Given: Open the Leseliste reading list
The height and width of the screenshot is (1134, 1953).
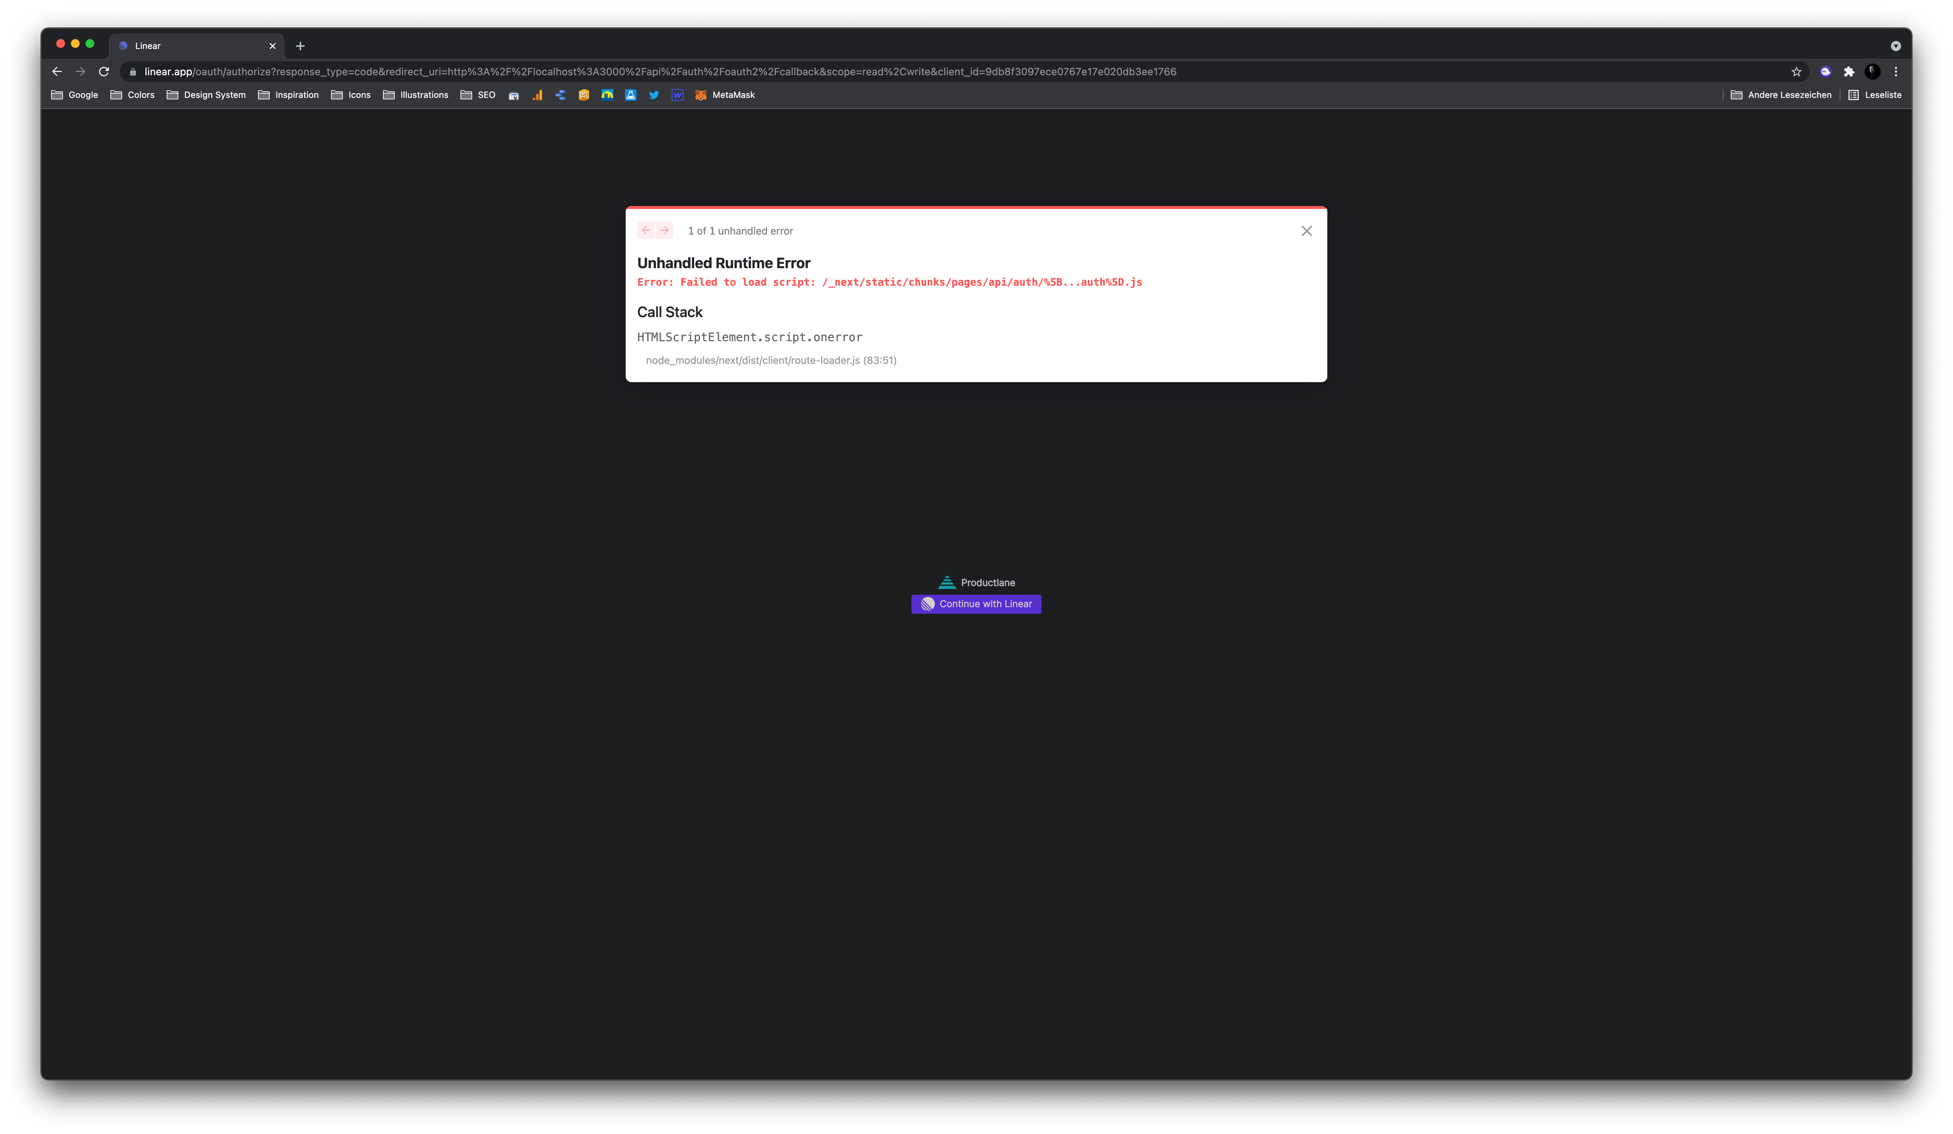Looking at the screenshot, I should [1874, 95].
